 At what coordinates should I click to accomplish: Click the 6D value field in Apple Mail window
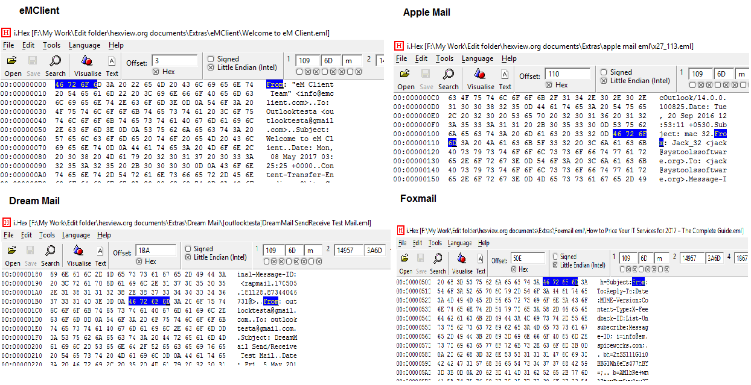pyautogui.click(x=723, y=74)
